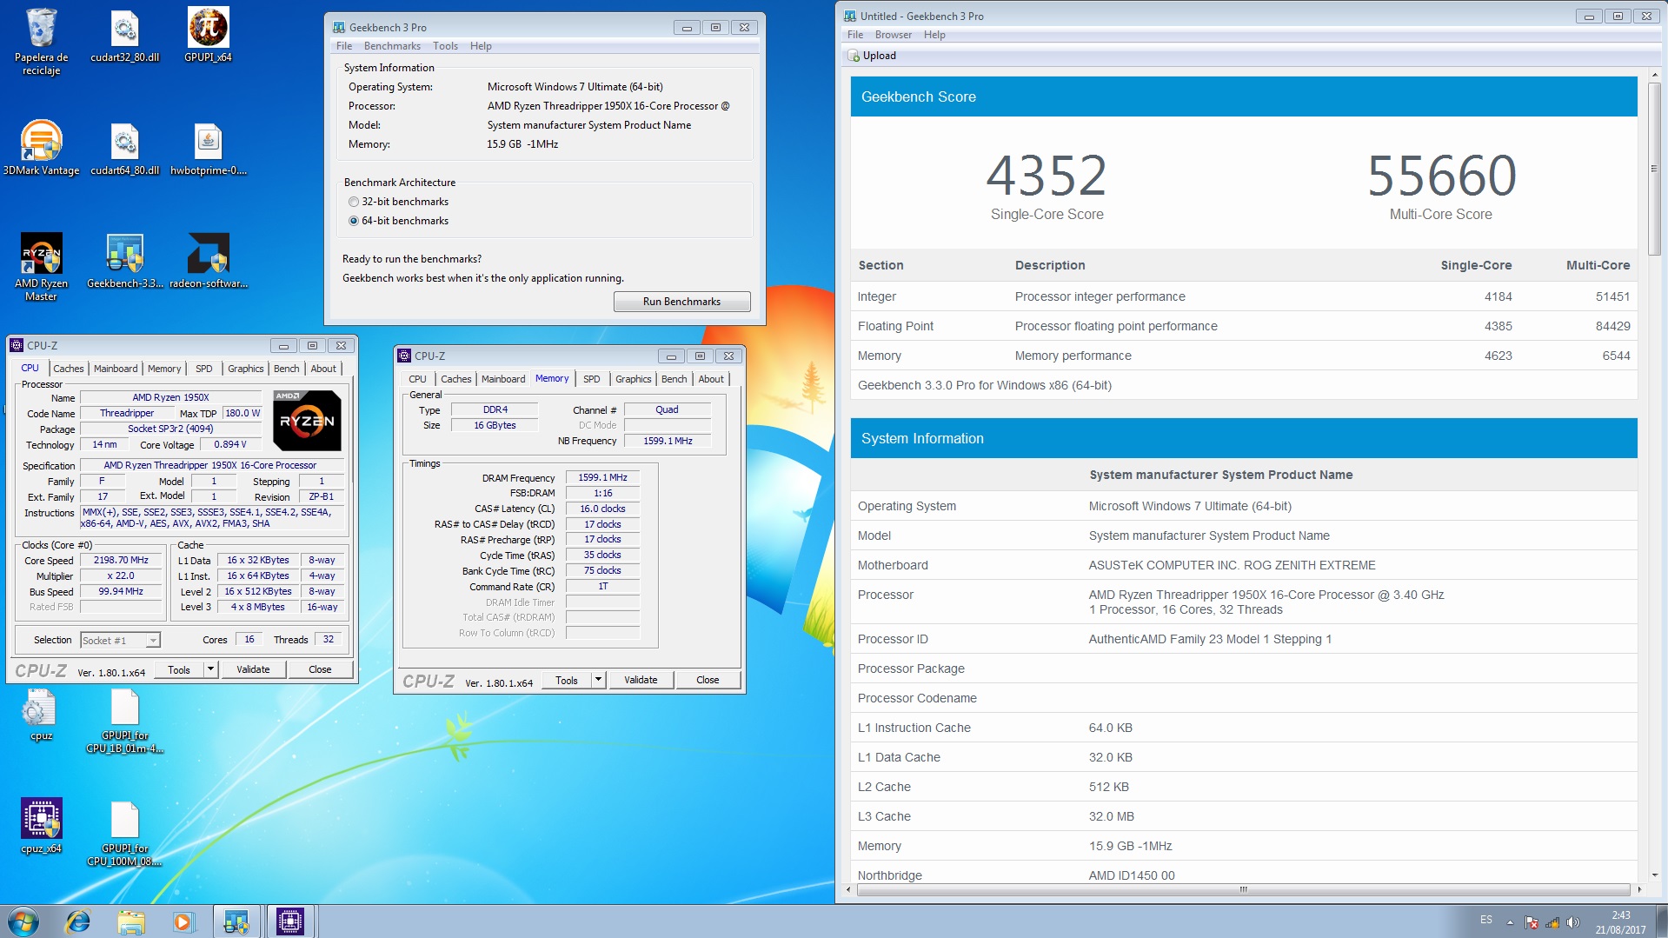This screenshot has height=938, width=1668.
Task: Click Validate in CPU-Z CPU window
Action: [x=253, y=669]
